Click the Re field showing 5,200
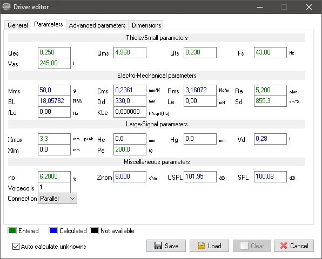322x259 pixels. tap(270, 90)
